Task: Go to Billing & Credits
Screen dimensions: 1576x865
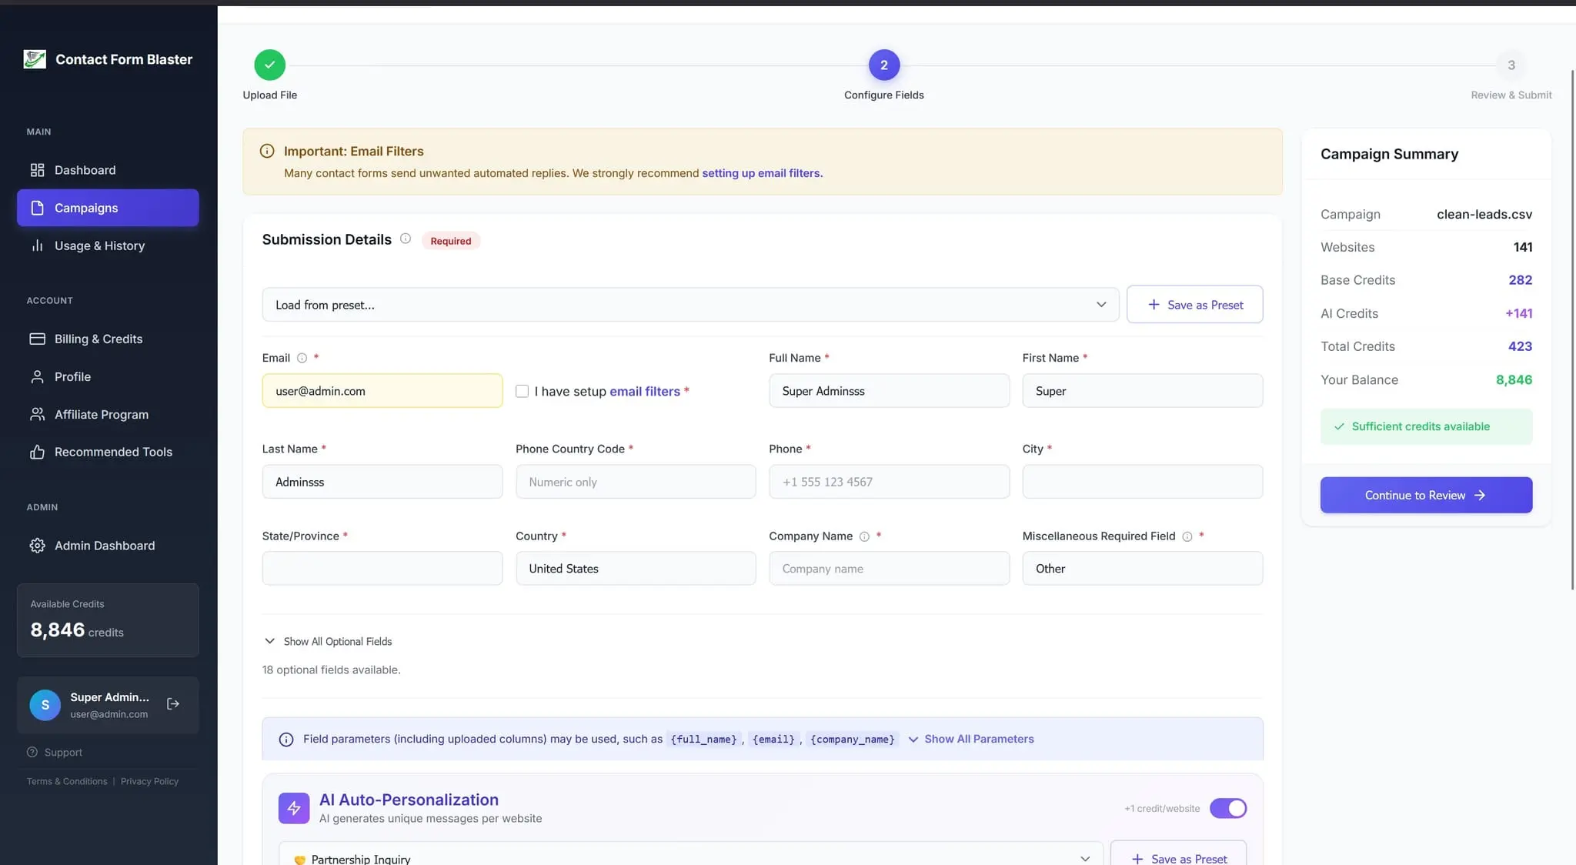Action: tap(108, 339)
